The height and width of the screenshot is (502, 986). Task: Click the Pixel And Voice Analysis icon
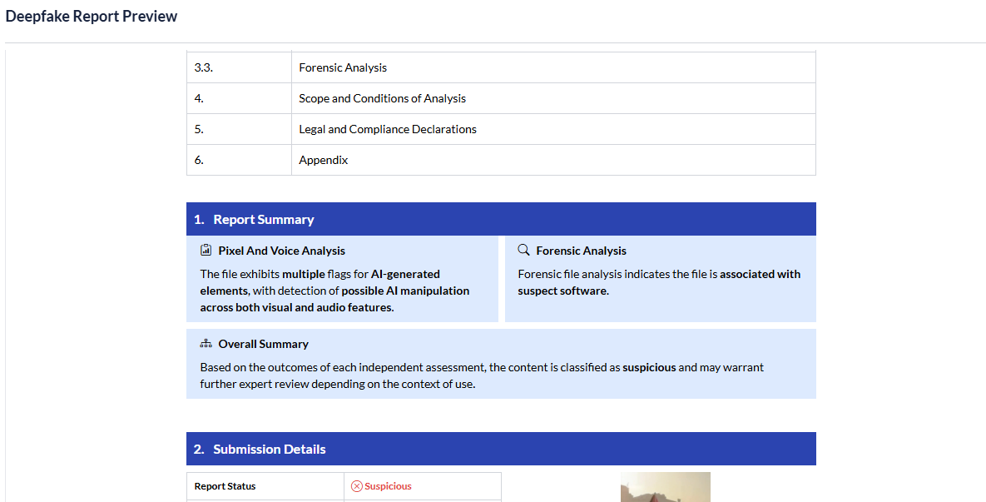206,251
